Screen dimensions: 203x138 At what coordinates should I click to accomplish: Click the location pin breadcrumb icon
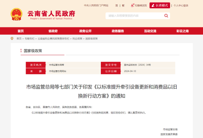click(x=12, y=39)
